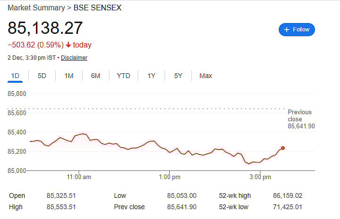Viewport: 340px width, 219px height.
Task: Click the red down arrow icon
Action: click(x=68, y=45)
